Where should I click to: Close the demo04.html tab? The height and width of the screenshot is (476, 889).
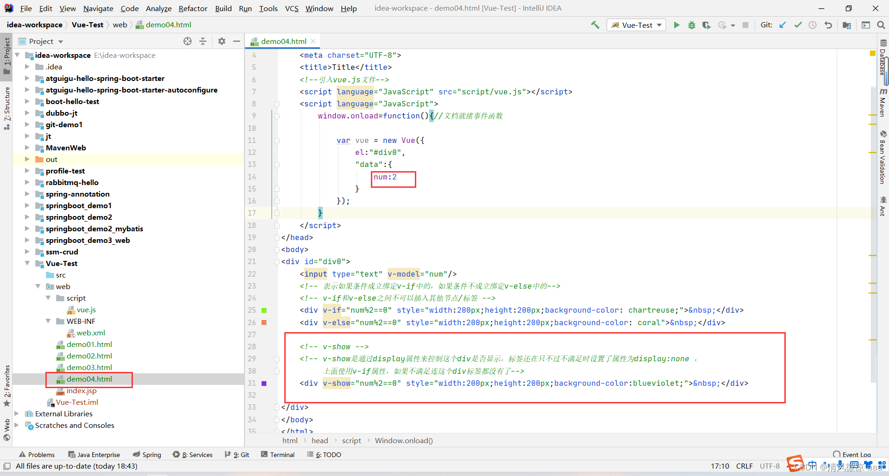click(x=313, y=41)
